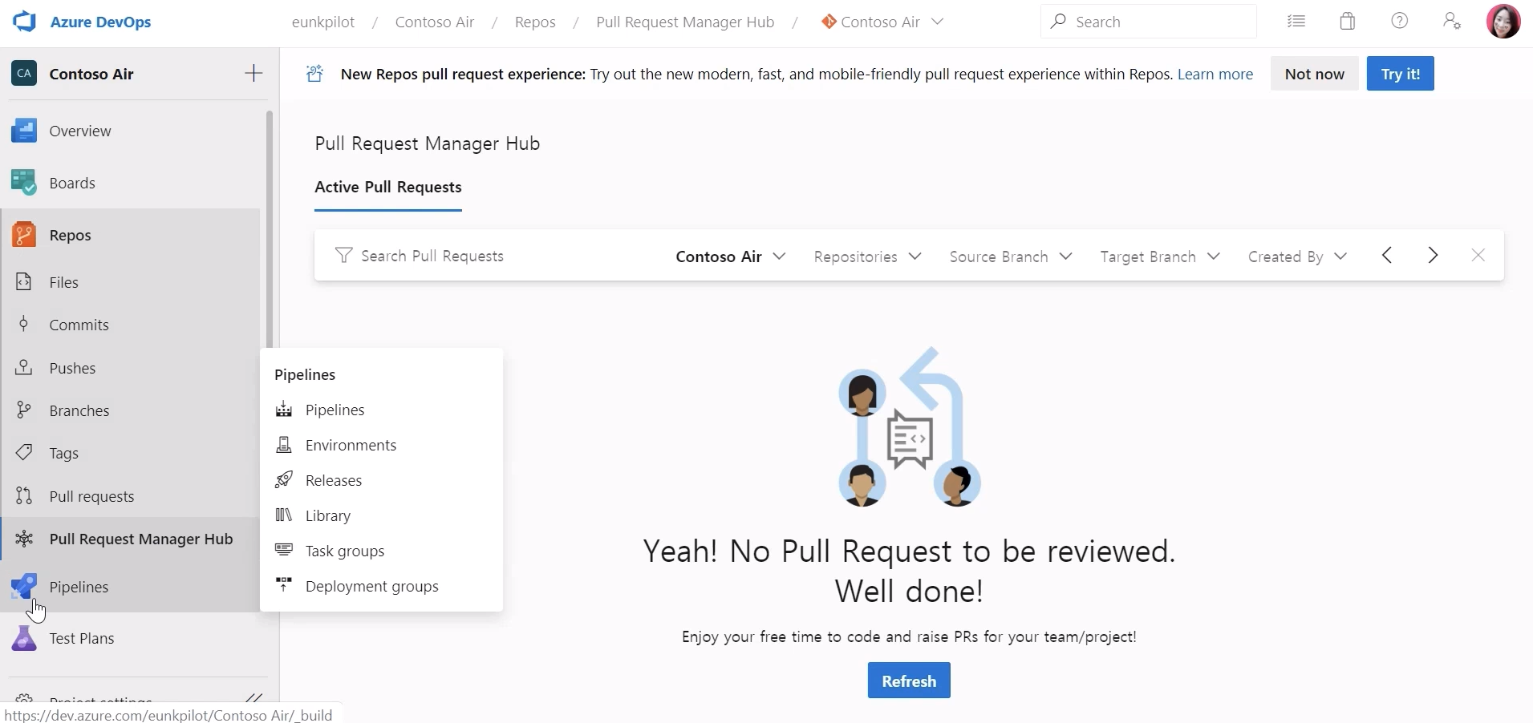Choose Task groups in the flyout menu
Screen dimensions: 1533x723
tap(381, 551)
